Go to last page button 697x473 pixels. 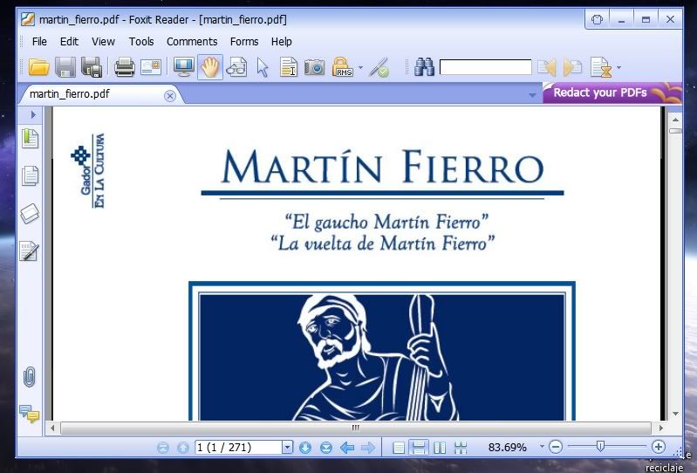(x=326, y=447)
